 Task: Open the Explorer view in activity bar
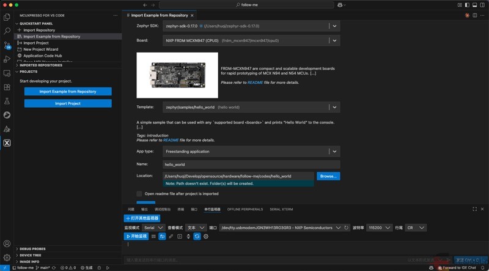point(7,17)
